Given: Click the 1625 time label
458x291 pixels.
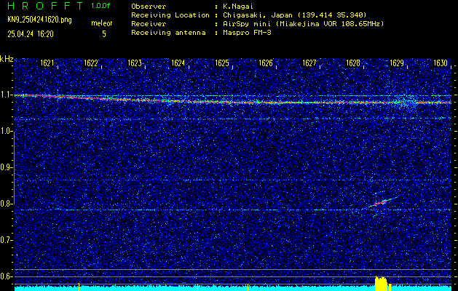Looking at the screenshot, I should (x=222, y=63).
